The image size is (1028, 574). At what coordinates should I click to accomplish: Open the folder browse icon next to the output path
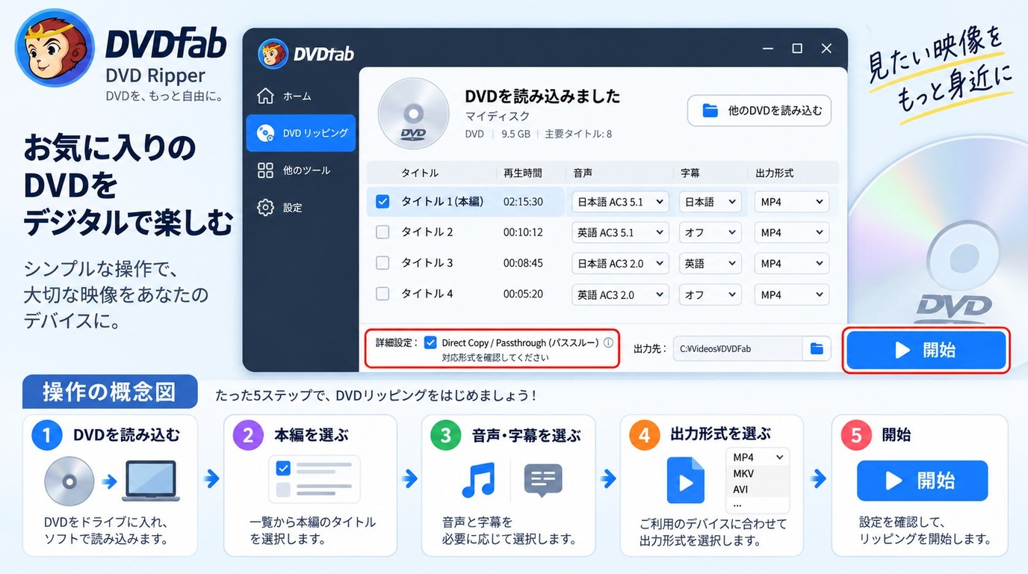click(817, 349)
